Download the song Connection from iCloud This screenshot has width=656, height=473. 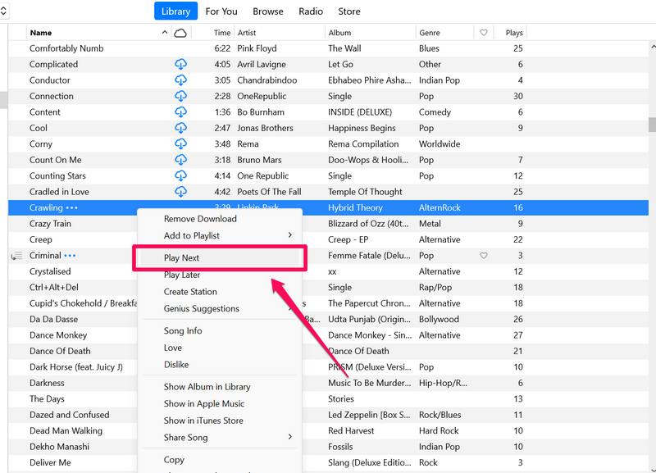[x=180, y=97]
